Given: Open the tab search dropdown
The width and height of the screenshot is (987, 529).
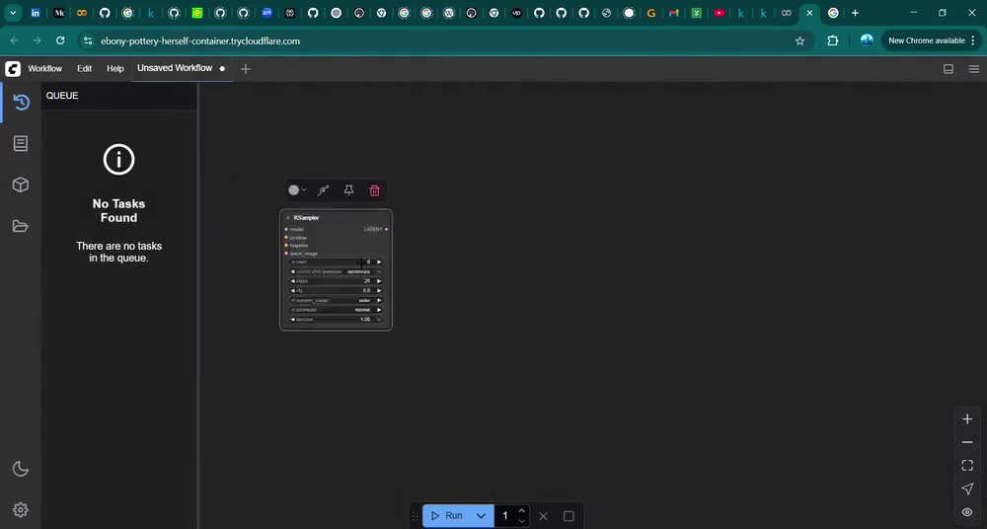Looking at the screenshot, I should coord(13,13).
